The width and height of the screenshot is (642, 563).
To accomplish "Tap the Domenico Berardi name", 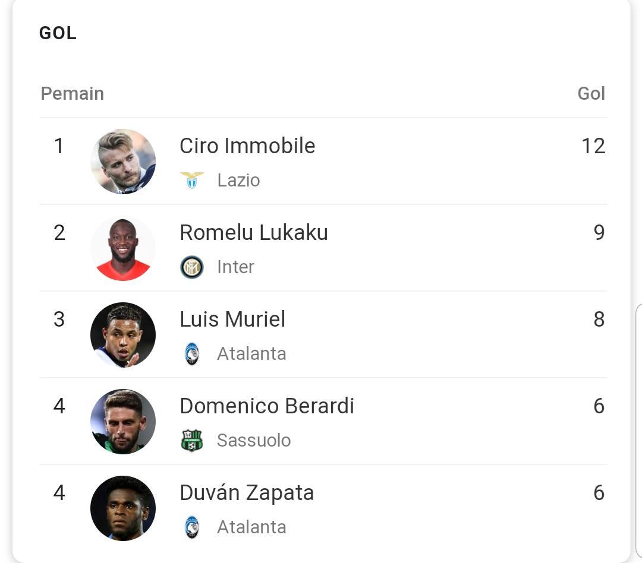I will pyautogui.click(x=267, y=406).
